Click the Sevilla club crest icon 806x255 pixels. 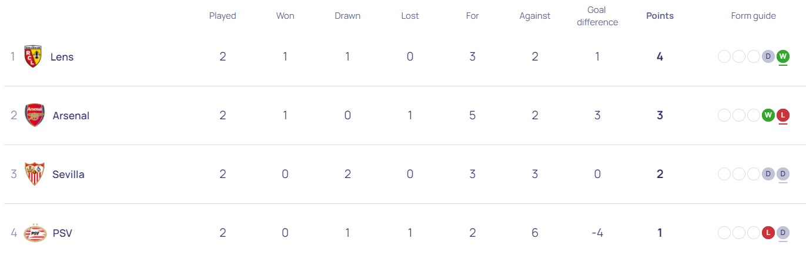[x=34, y=175]
